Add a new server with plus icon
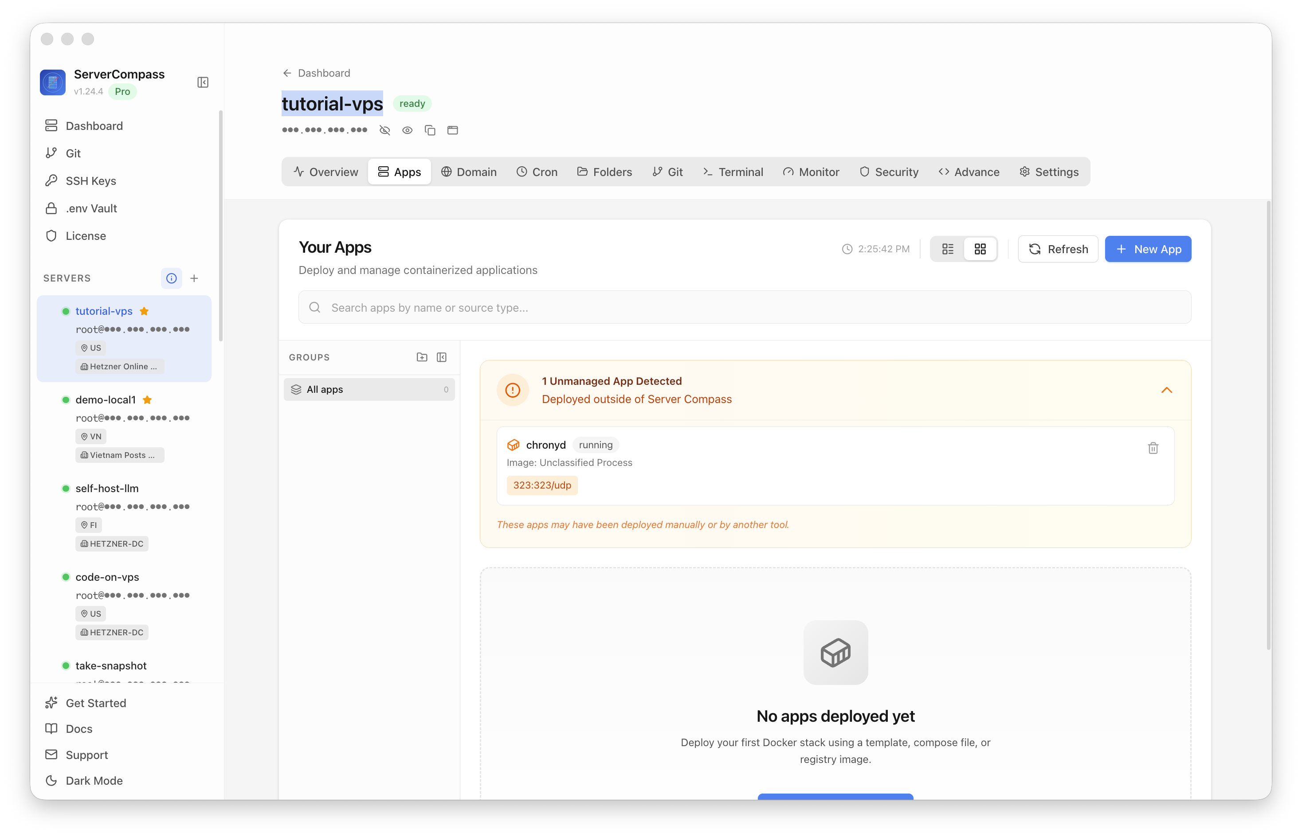Screen dimensions: 1302x837 [194, 278]
